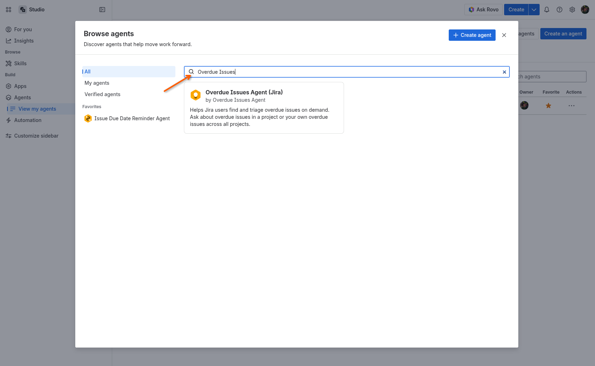Open For you in the sidebar
595x366 pixels.
tap(37, 29)
